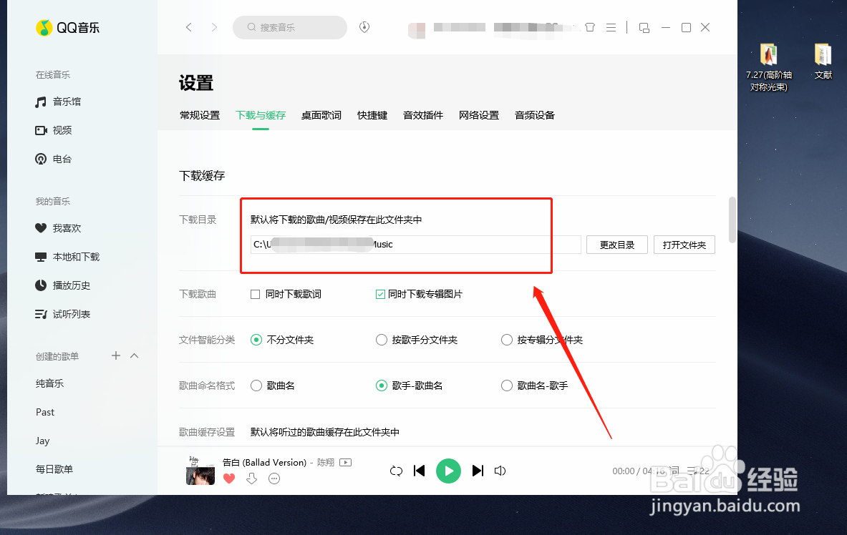The width and height of the screenshot is (847, 535).
Task: Open the 音乐馆 music hall page
Action: (58, 102)
